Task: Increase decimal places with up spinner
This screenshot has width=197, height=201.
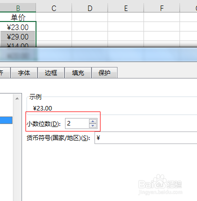Action: [93, 121]
